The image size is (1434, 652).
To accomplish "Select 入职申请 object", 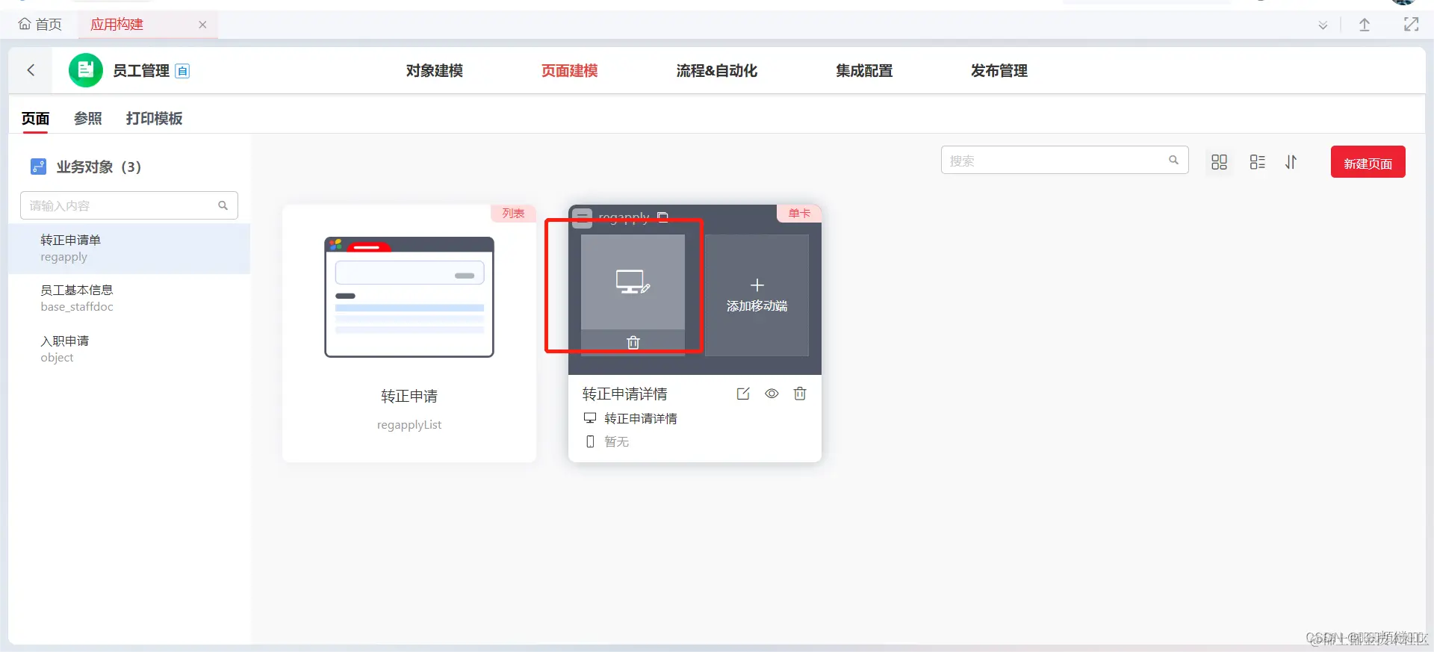I will (129, 349).
